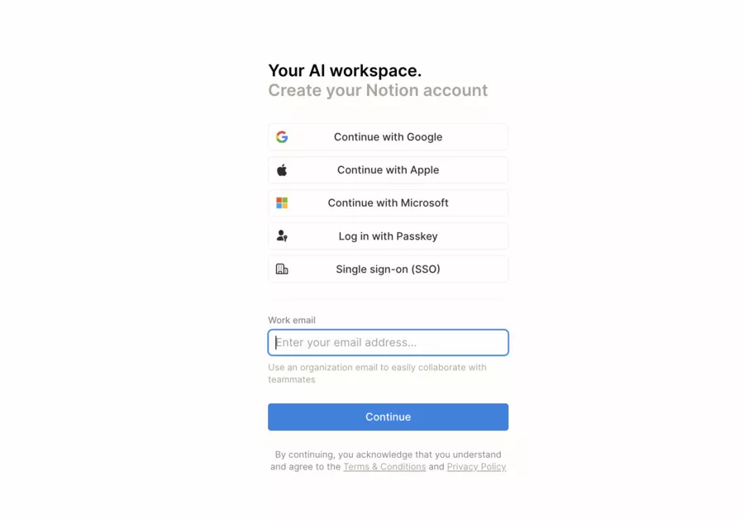Click inside the email address field

(388, 342)
